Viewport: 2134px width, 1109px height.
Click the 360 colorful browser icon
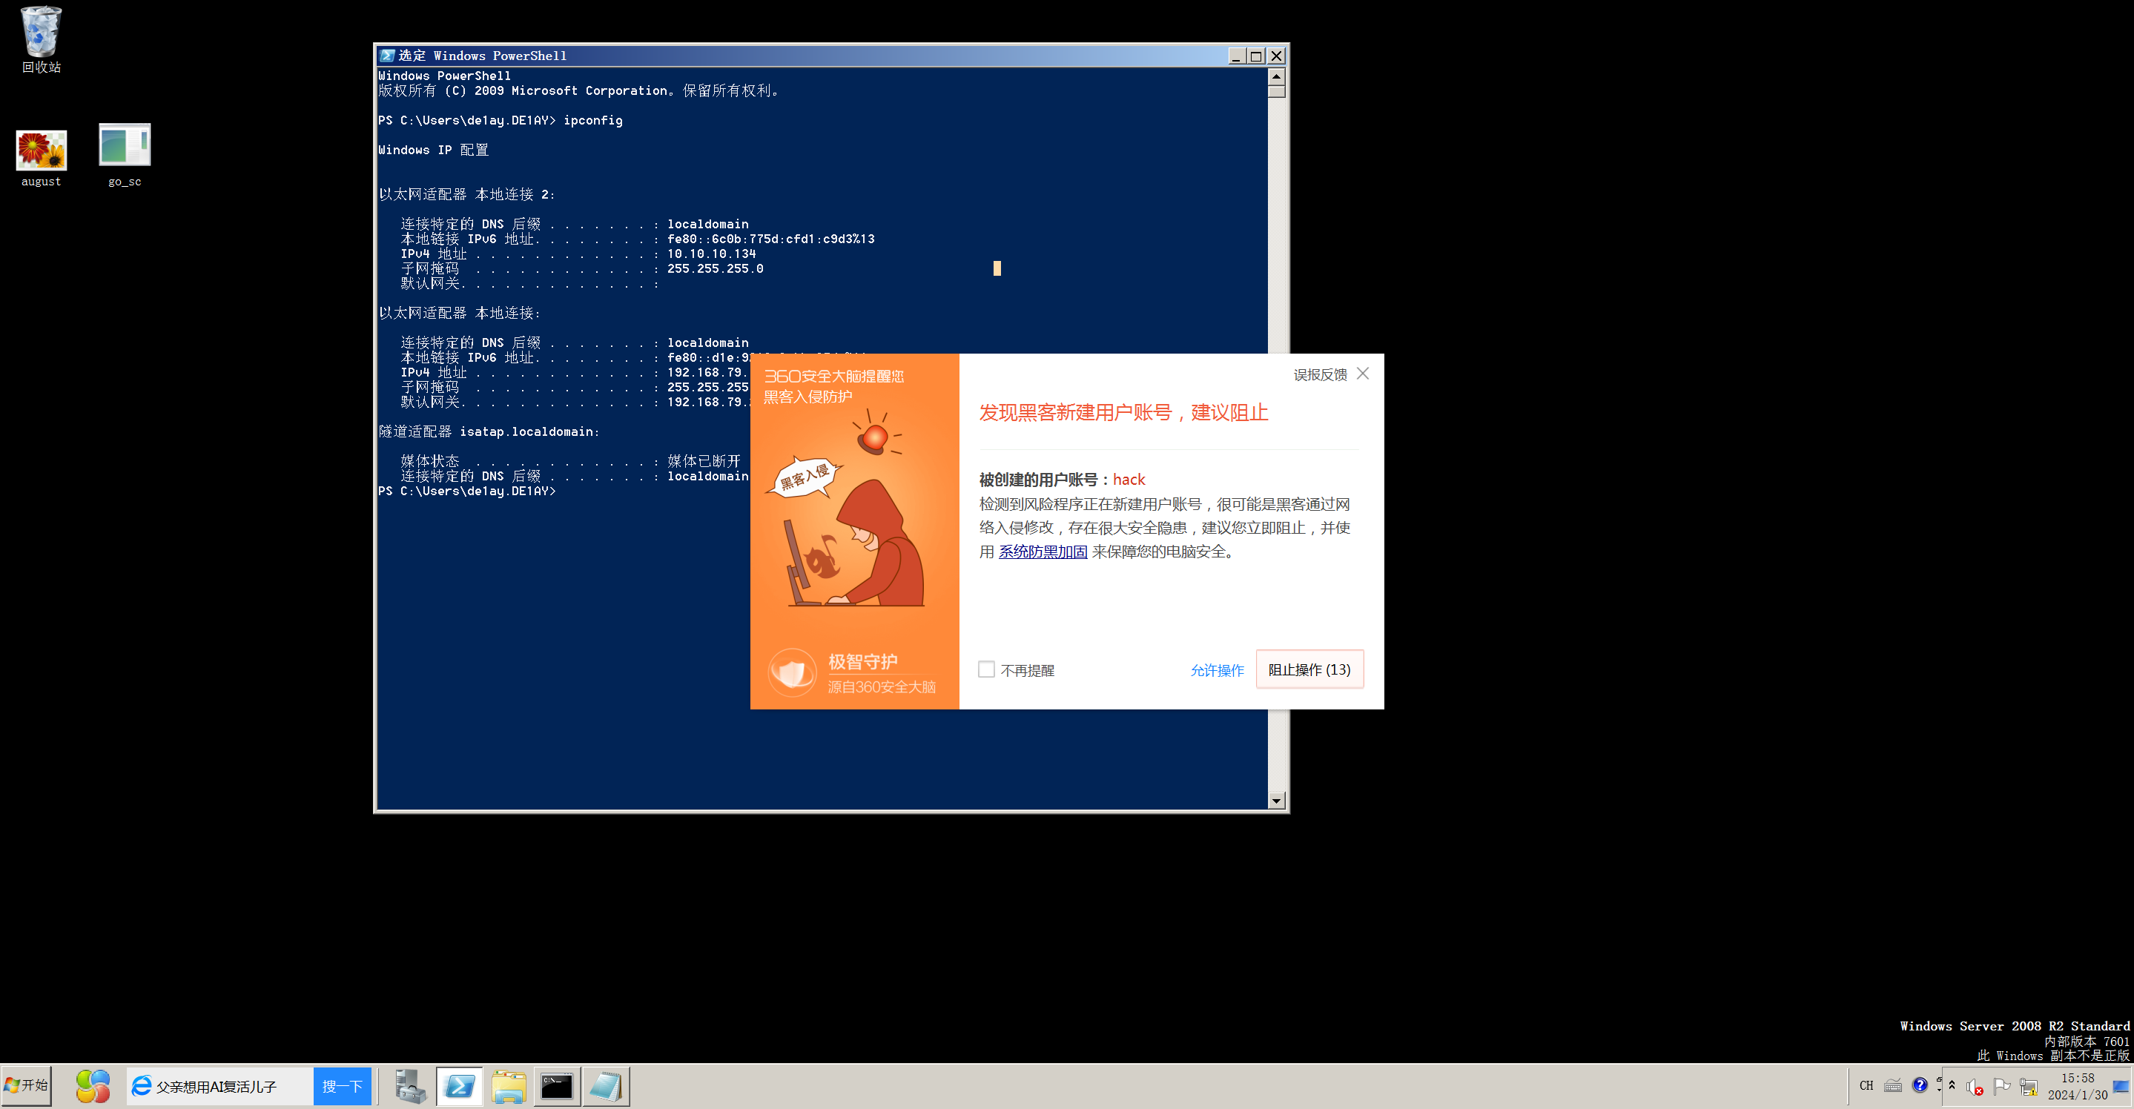pyautogui.click(x=93, y=1086)
